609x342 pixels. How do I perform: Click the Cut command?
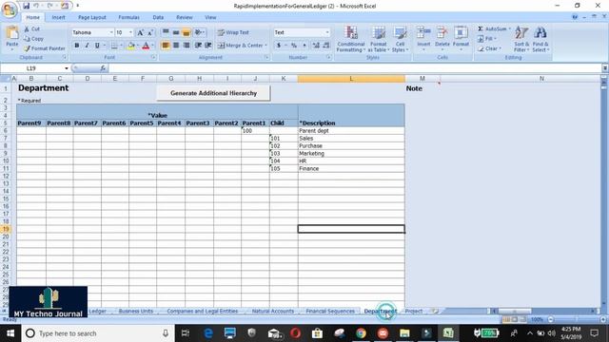pos(31,29)
